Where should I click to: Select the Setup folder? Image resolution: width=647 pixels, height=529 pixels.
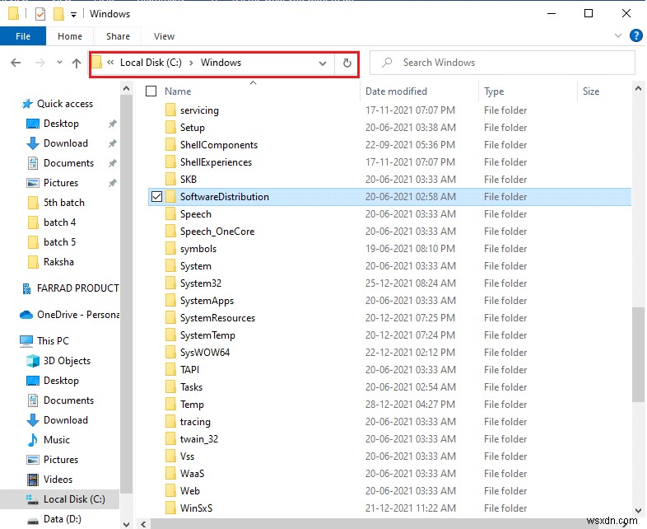(193, 128)
